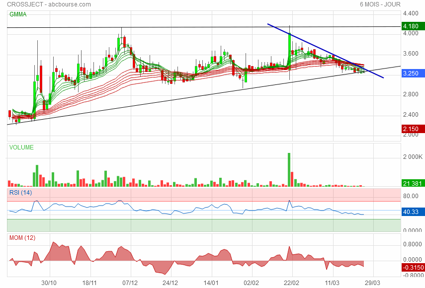Click the 07/12 date axis label
Viewport: 425px width, 288px height.
coord(130,283)
